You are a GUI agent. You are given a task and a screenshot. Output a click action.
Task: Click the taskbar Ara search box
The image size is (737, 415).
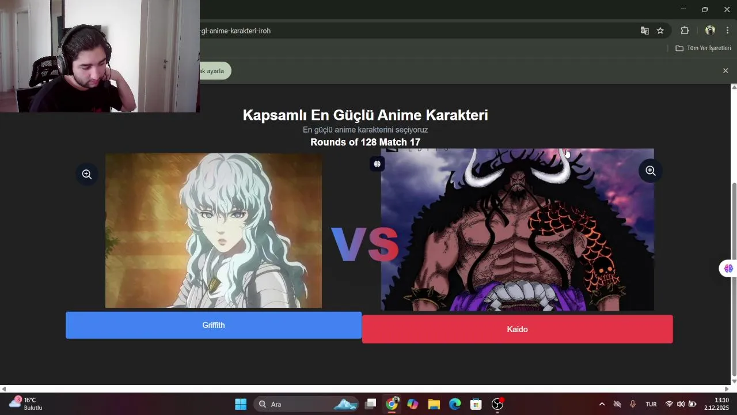click(306, 404)
